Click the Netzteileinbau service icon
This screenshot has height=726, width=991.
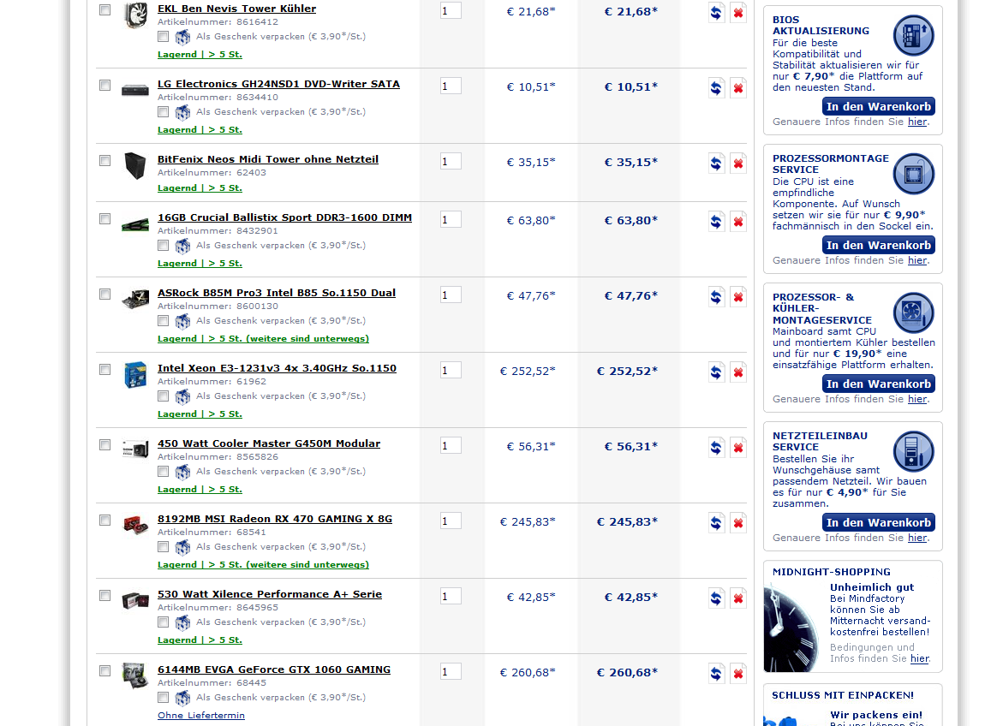pyautogui.click(x=913, y=451)
